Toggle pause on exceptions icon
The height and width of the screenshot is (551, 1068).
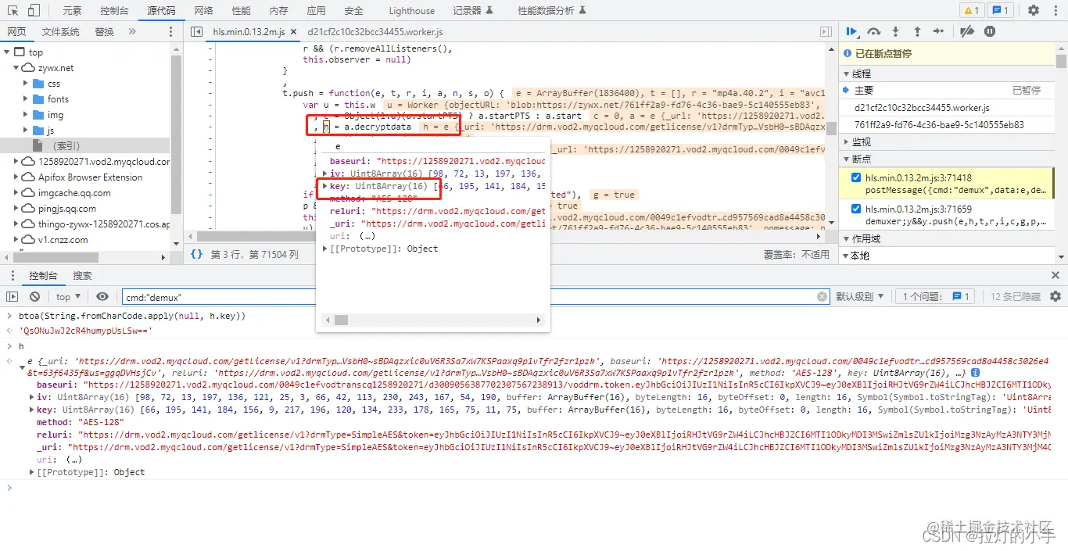pyautogui.click(x=990, y=31)
